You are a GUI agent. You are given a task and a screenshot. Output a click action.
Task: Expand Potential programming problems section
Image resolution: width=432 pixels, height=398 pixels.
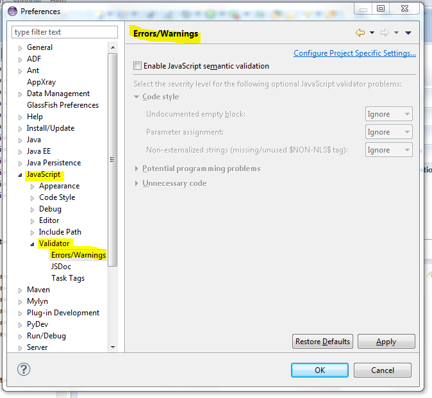[137, 169]
